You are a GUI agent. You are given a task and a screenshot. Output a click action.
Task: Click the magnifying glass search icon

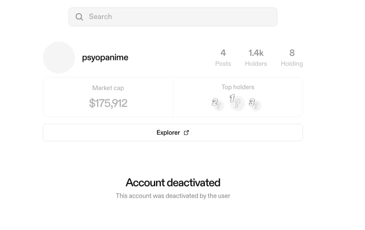point(79,17)
